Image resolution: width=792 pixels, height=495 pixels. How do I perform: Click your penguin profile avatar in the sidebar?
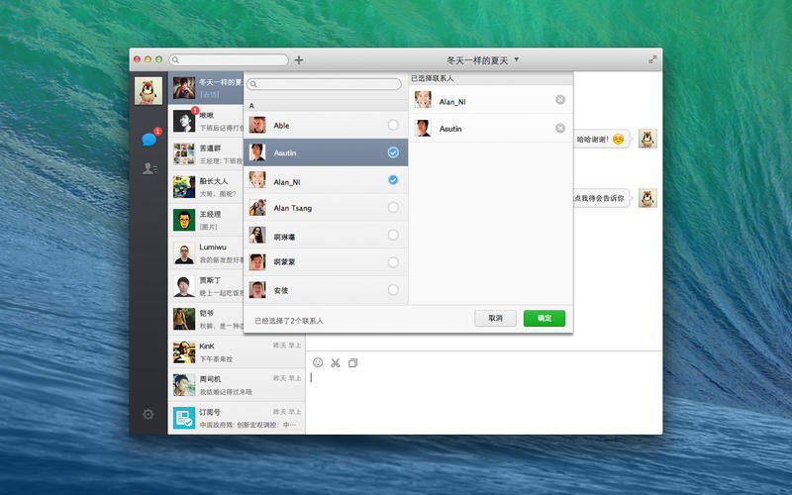pos(148,91)
